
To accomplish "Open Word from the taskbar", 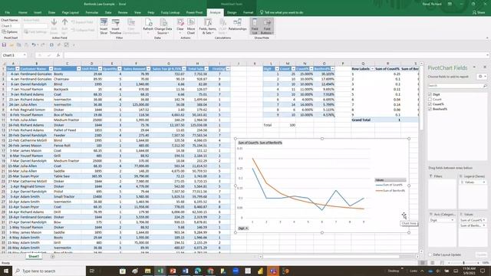I will tap(185, 271).
